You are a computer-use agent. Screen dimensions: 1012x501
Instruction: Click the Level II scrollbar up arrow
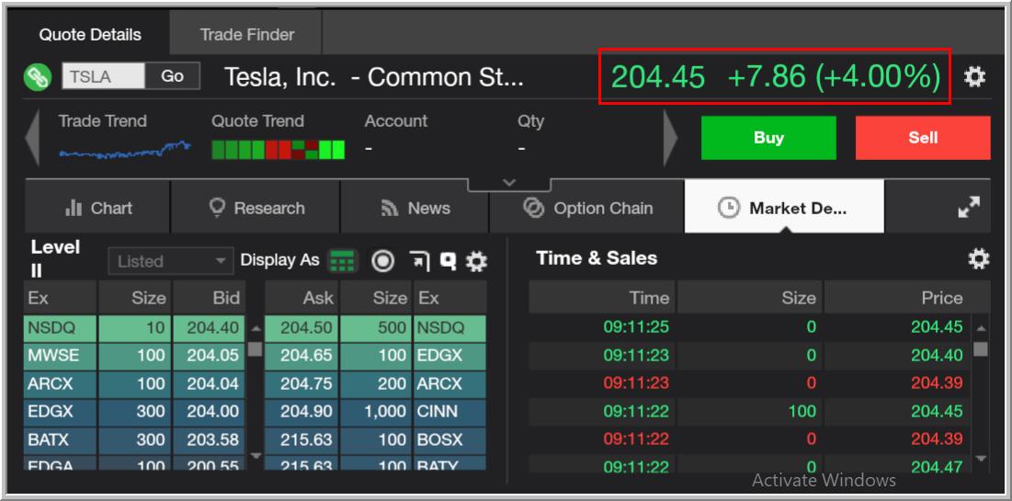[x=256, y=328]
